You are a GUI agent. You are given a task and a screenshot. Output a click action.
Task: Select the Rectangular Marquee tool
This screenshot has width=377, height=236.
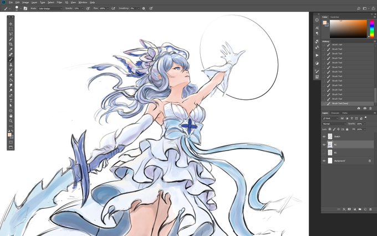[11, 29]
